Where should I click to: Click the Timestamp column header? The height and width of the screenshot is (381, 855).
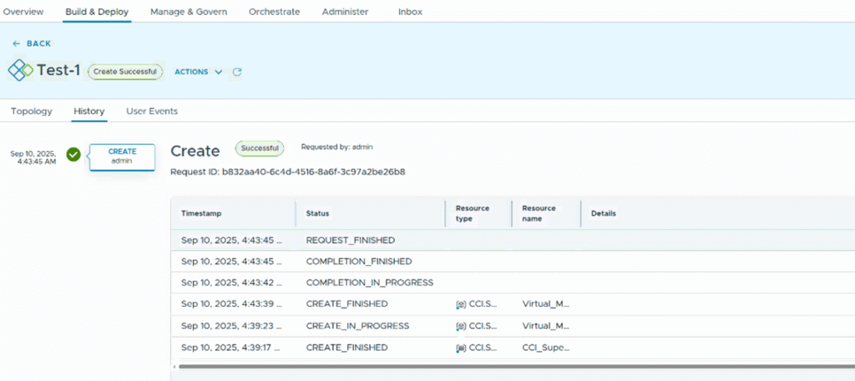click(x=201, y=213)
